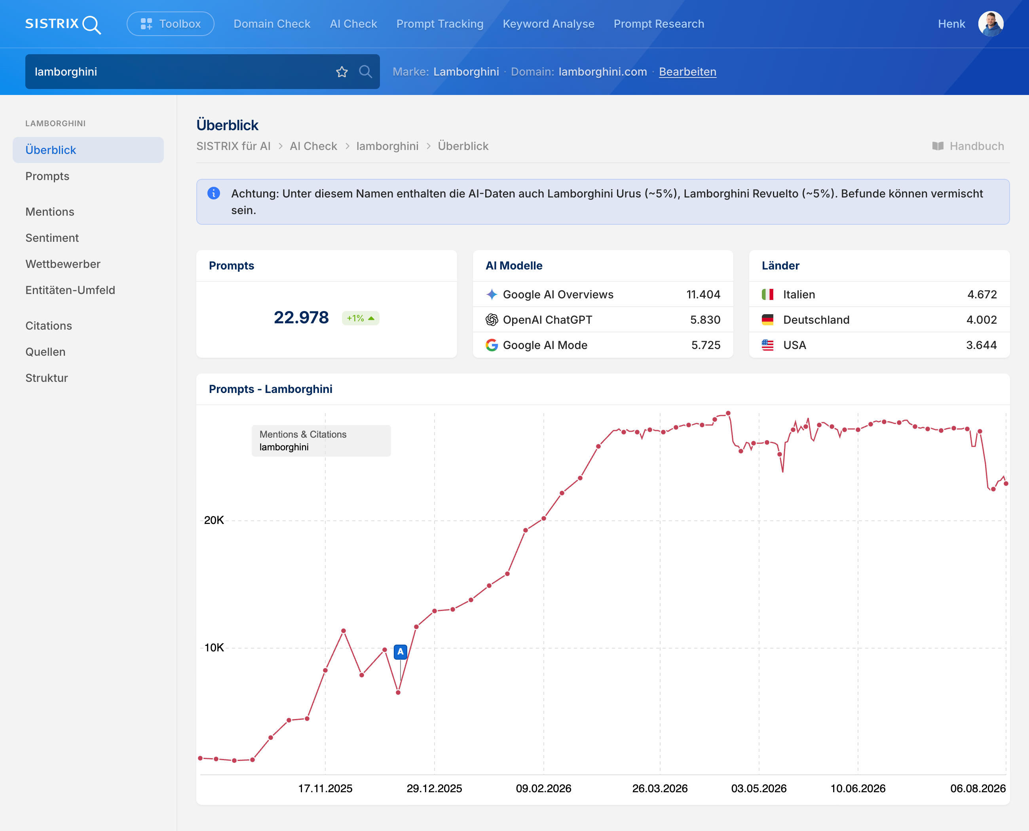Select the Deutschland row
This screenshot has width=1029, height=831.
click(x=879, y=320)
